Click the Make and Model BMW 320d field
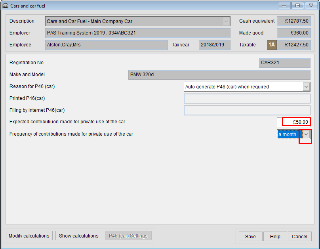 click(x=219, y=75)
